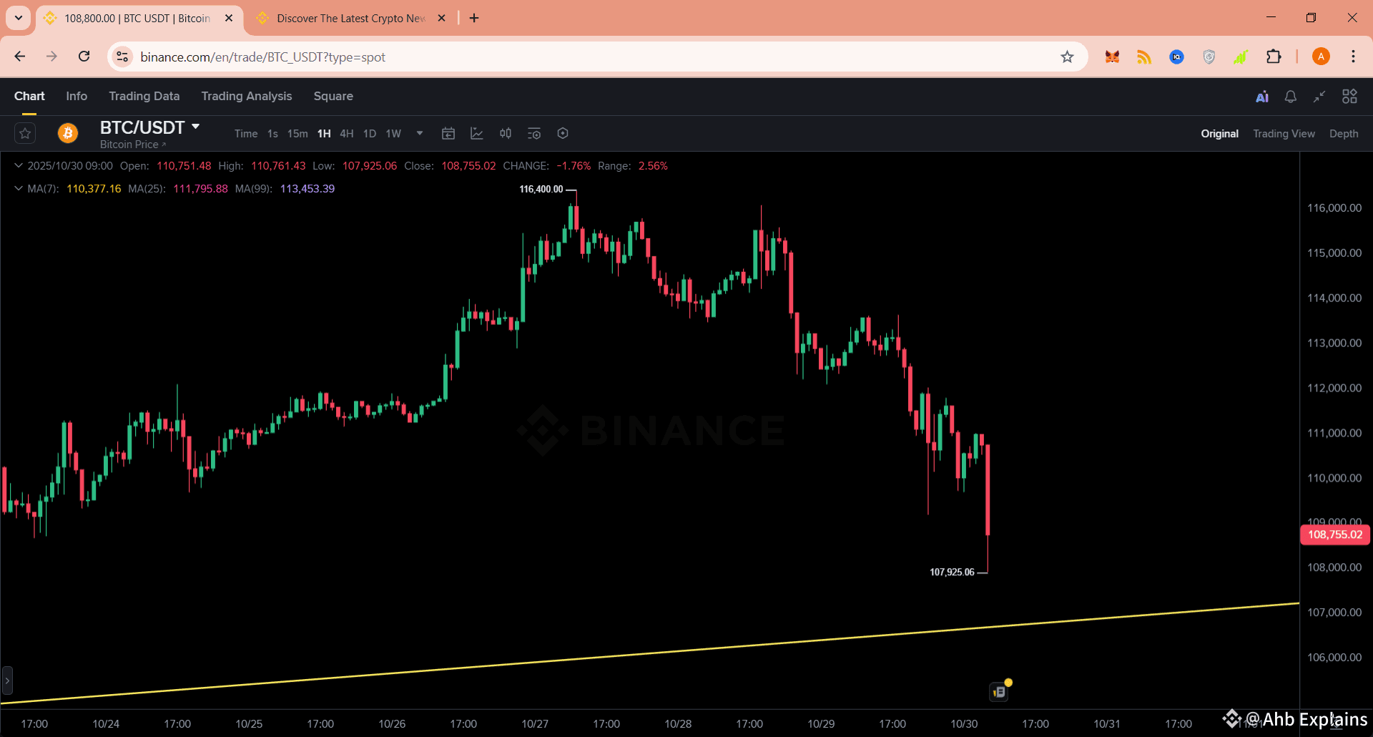Click the 10/27 date label on time axis
1373x737 pixels.
click(535, 724)
